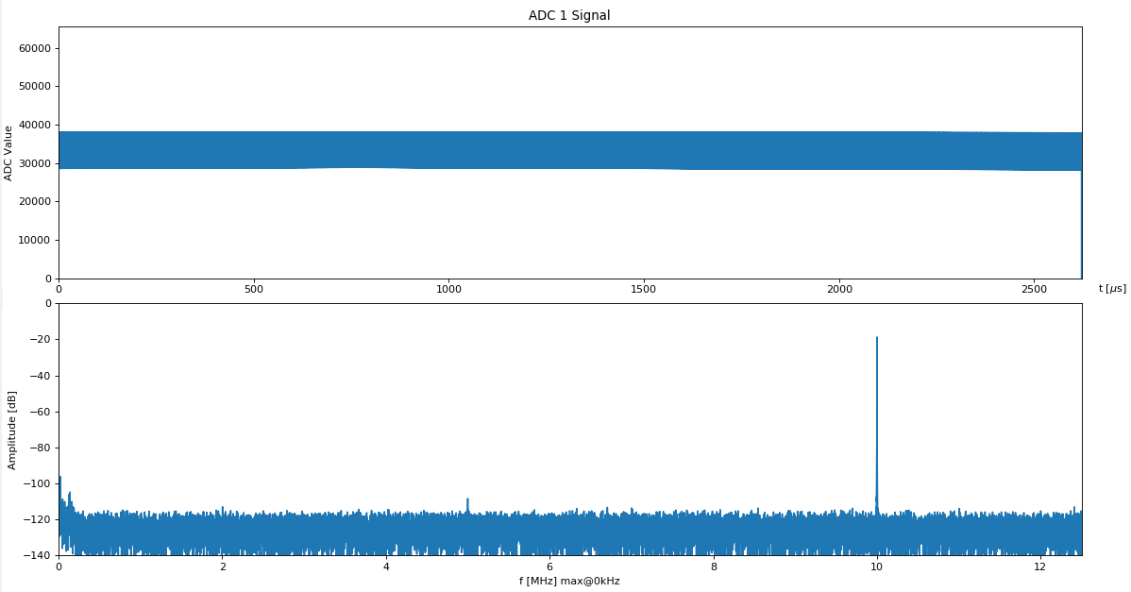The width and height of the screenshot is (1131, 592).
Task: Click the −20 dB amplitude tick label
Action: click(x=40, y=340)
